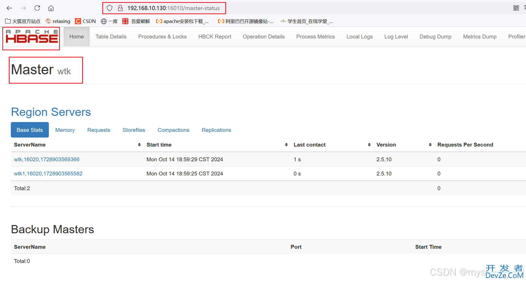Select the Base Stats tab

click(x=30, y=130)
